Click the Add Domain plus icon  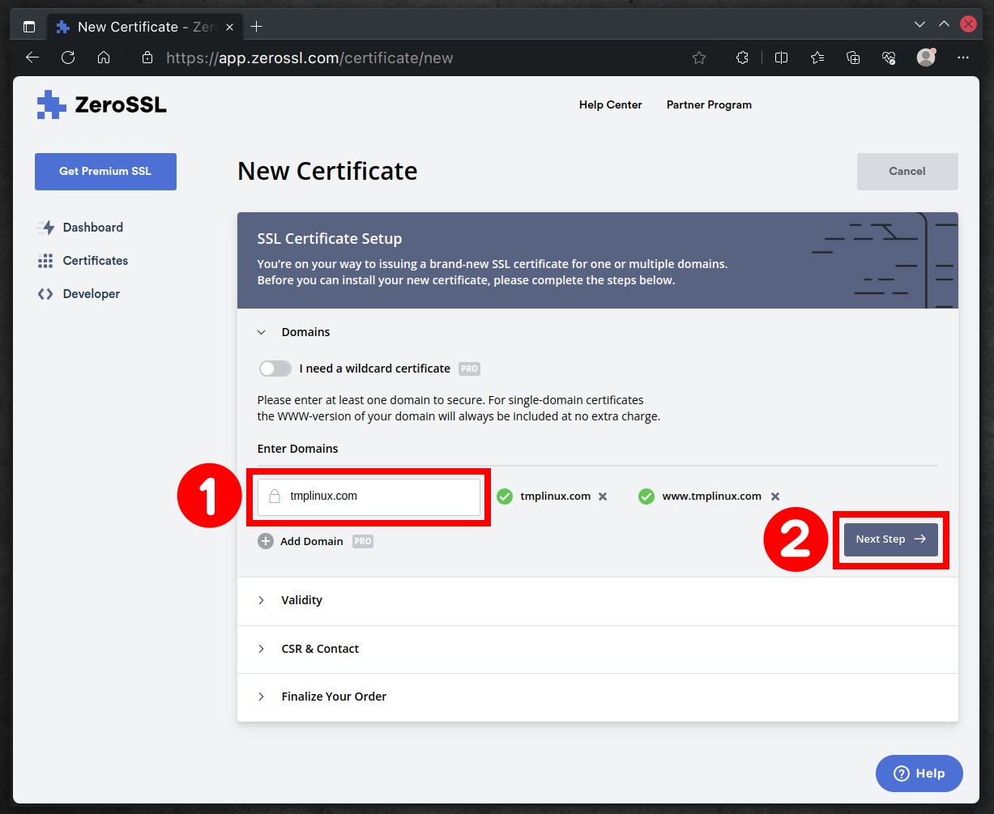(266, 541)
